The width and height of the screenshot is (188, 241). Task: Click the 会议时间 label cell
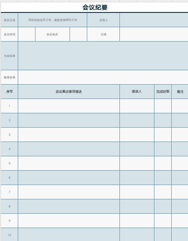pyautogui.click(x=10, y=34)
